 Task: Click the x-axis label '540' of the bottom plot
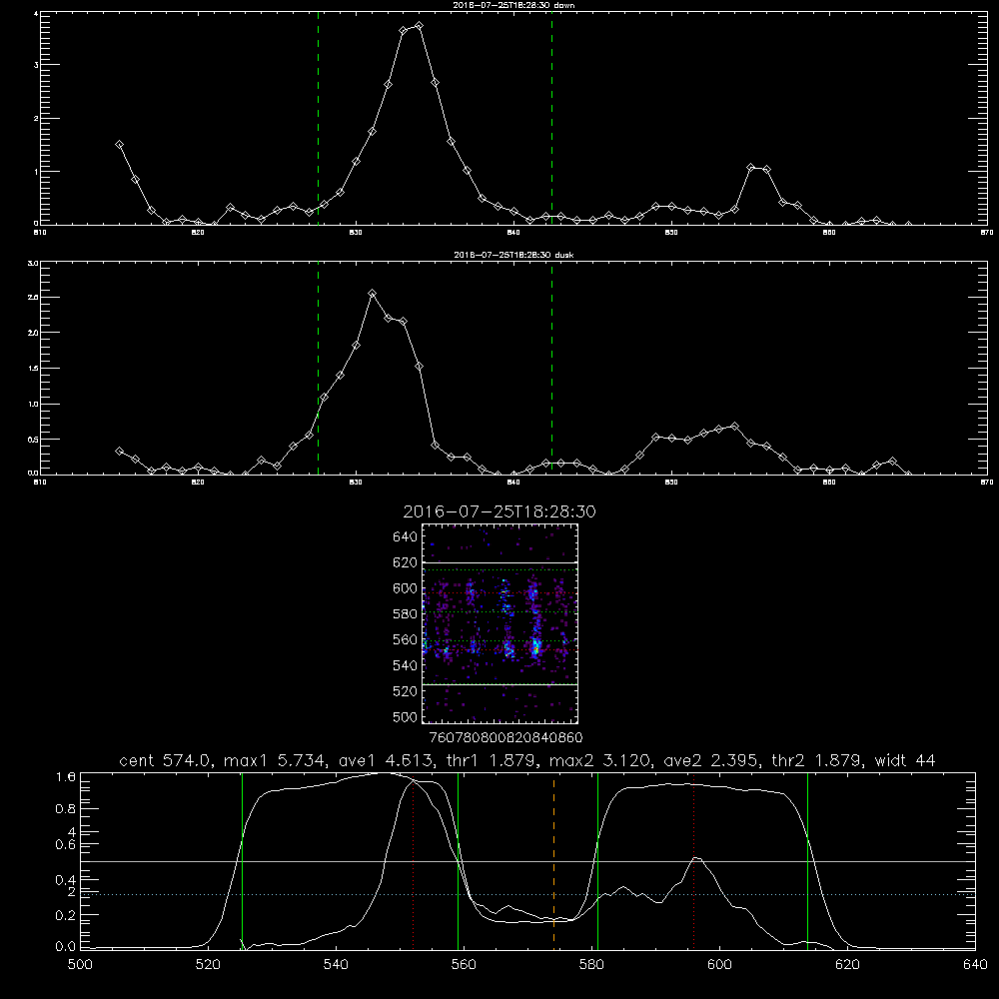336,965
